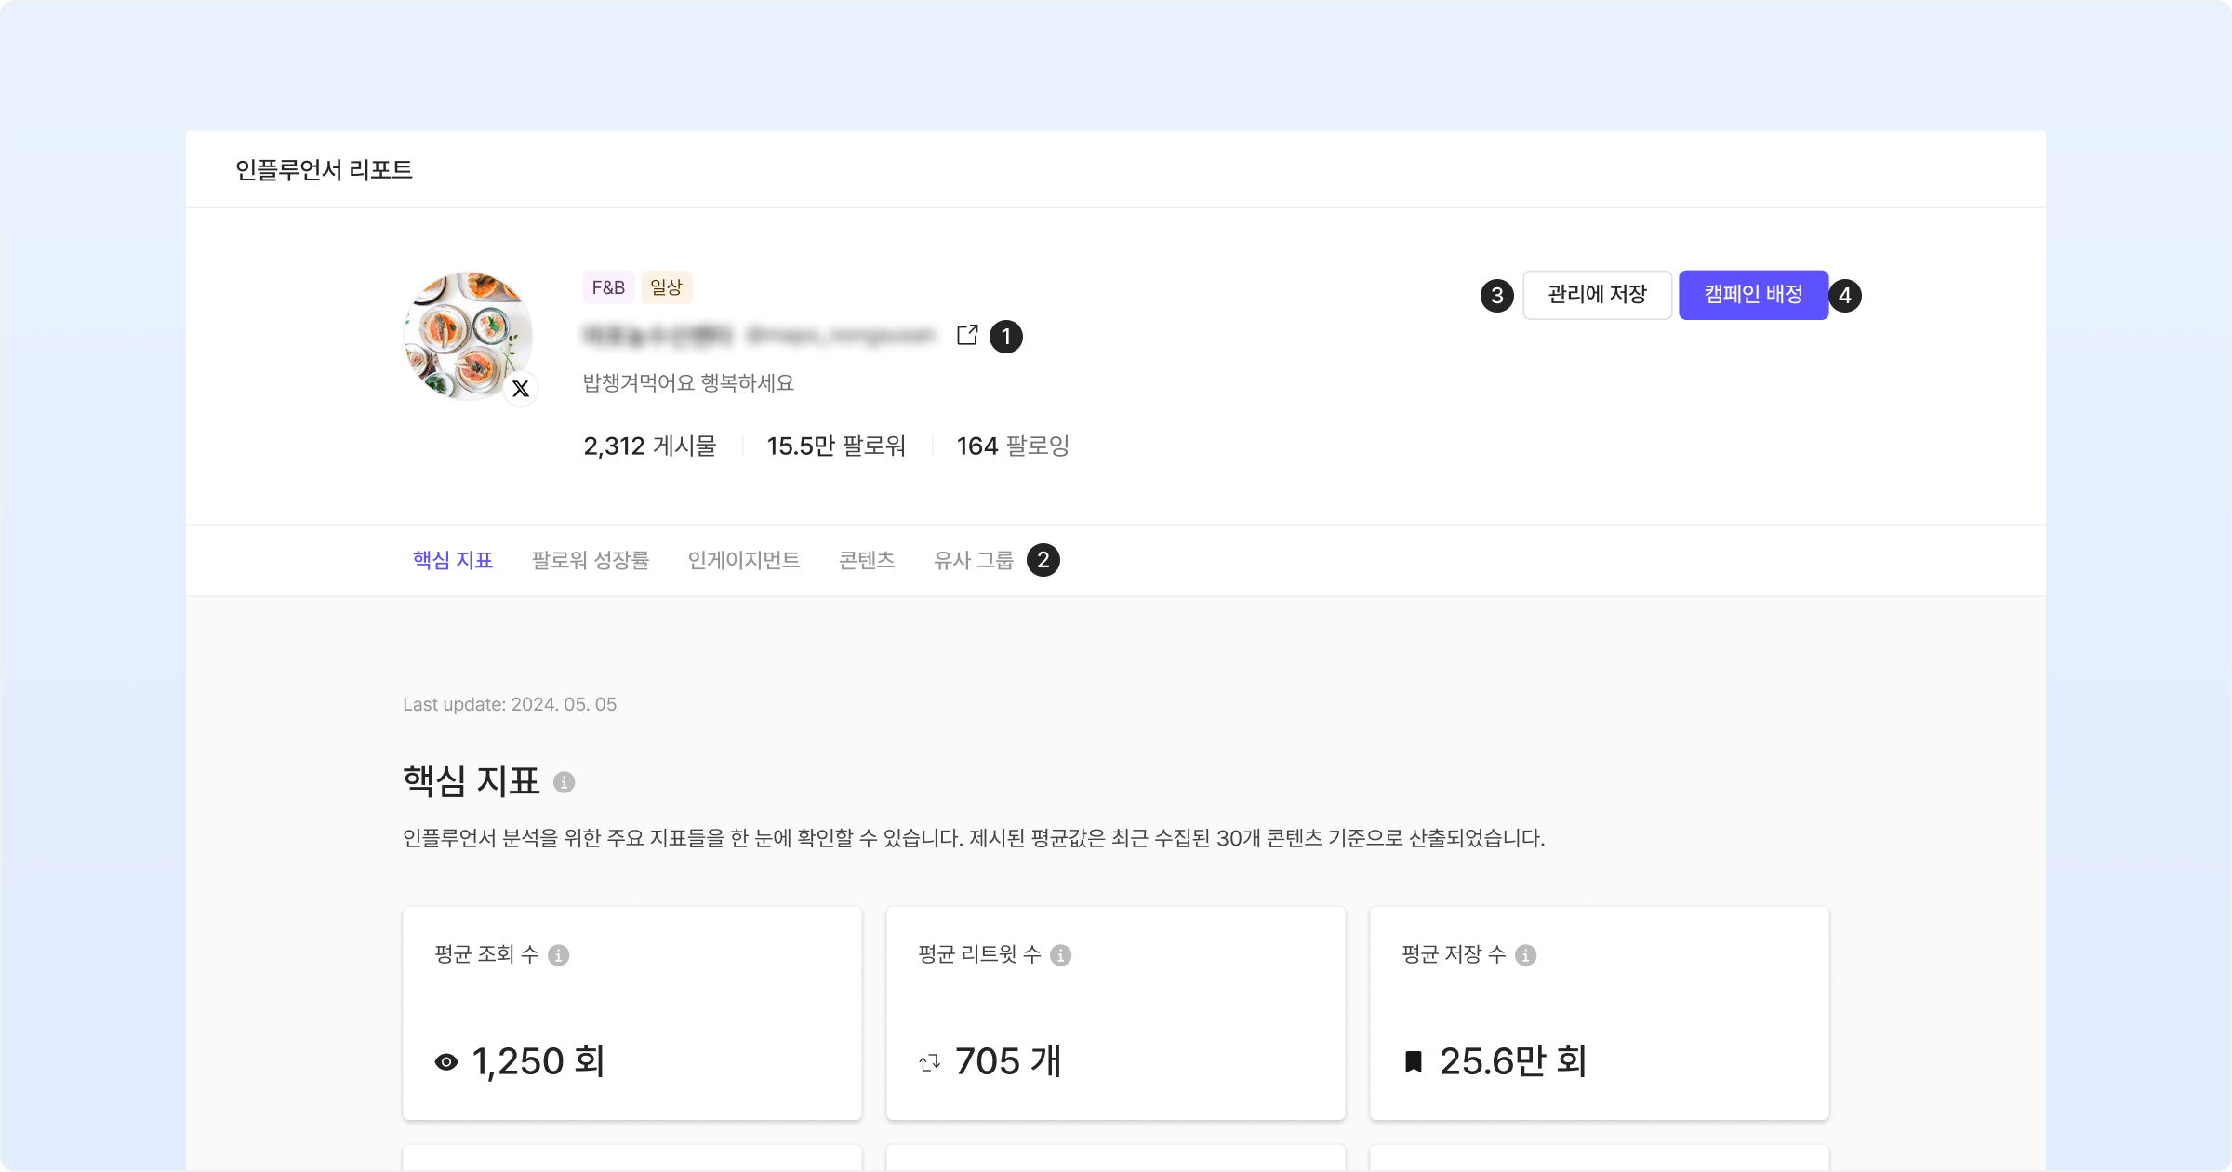
Task: Click the influencer profile photo
Action: click(x=467, y=335)
